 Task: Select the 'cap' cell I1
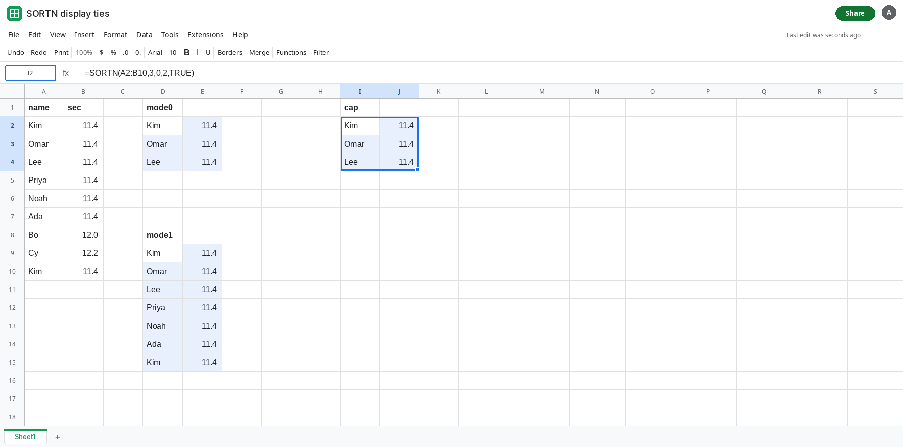360,108
